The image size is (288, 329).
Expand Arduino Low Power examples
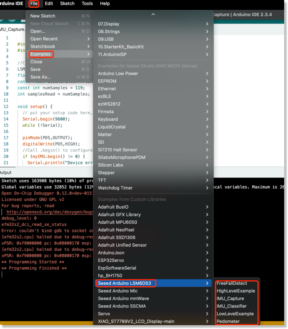(x=153, y=73)
